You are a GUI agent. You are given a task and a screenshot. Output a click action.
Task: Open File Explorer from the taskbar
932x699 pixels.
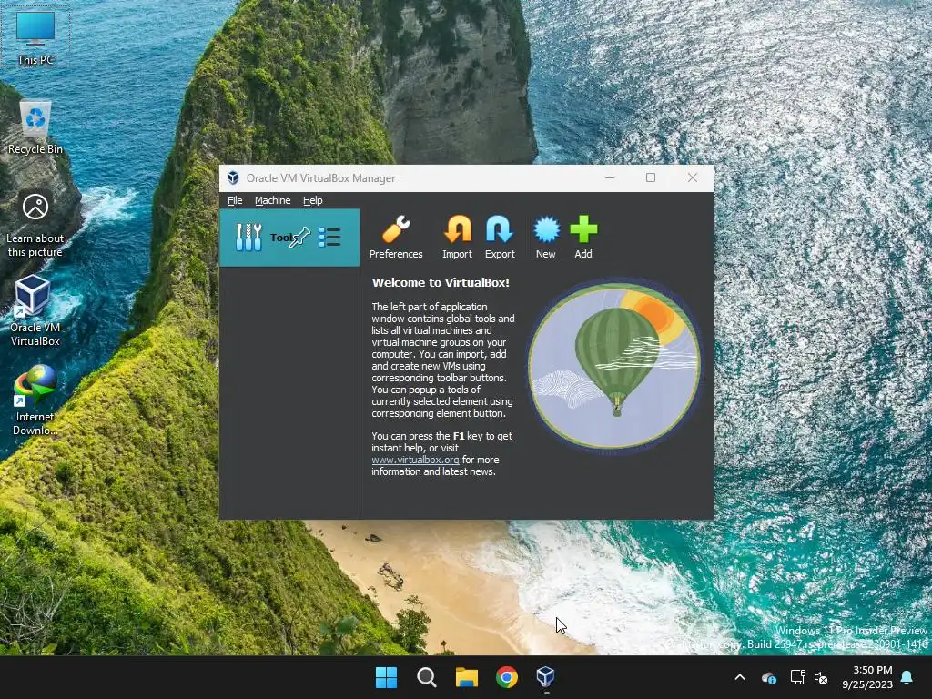point(467,677)
